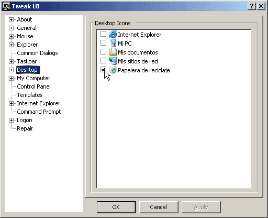The height and width of the screenshot is (218, 268).
Task: Select Command Prompt in the tree
Action: pyautogui.click(x=39, y=112)
